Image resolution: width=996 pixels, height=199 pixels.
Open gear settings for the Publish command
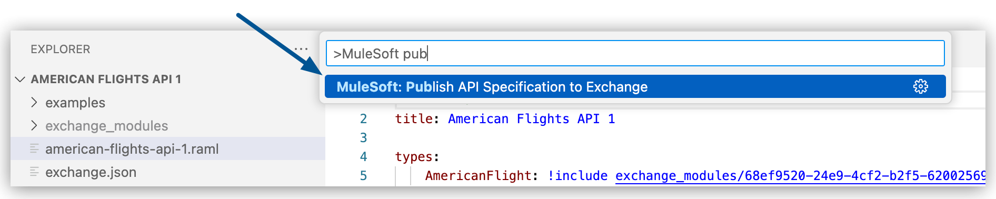[920, 86]
